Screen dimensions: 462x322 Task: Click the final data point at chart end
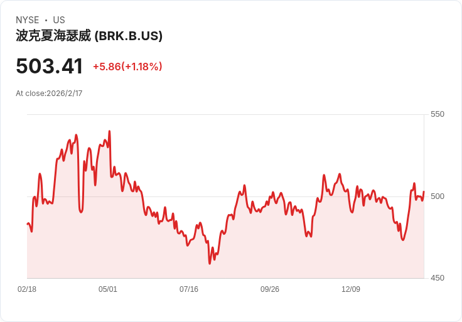424,191
